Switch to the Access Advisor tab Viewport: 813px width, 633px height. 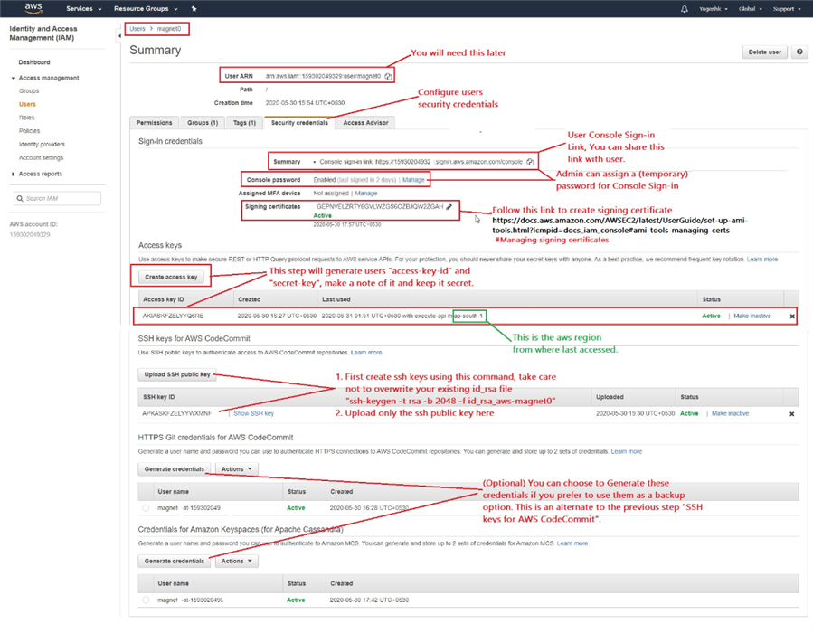click(365, 123)
